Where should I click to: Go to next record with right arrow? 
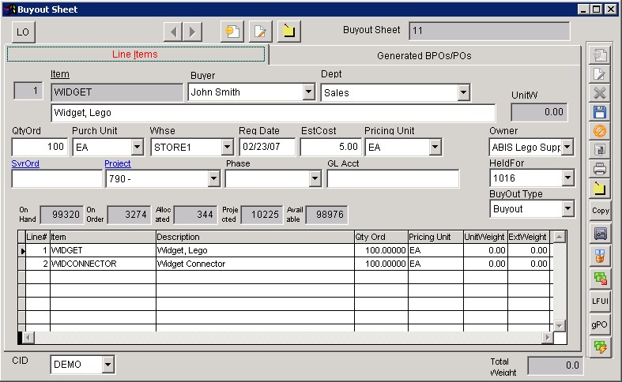[x=192, y=32]
